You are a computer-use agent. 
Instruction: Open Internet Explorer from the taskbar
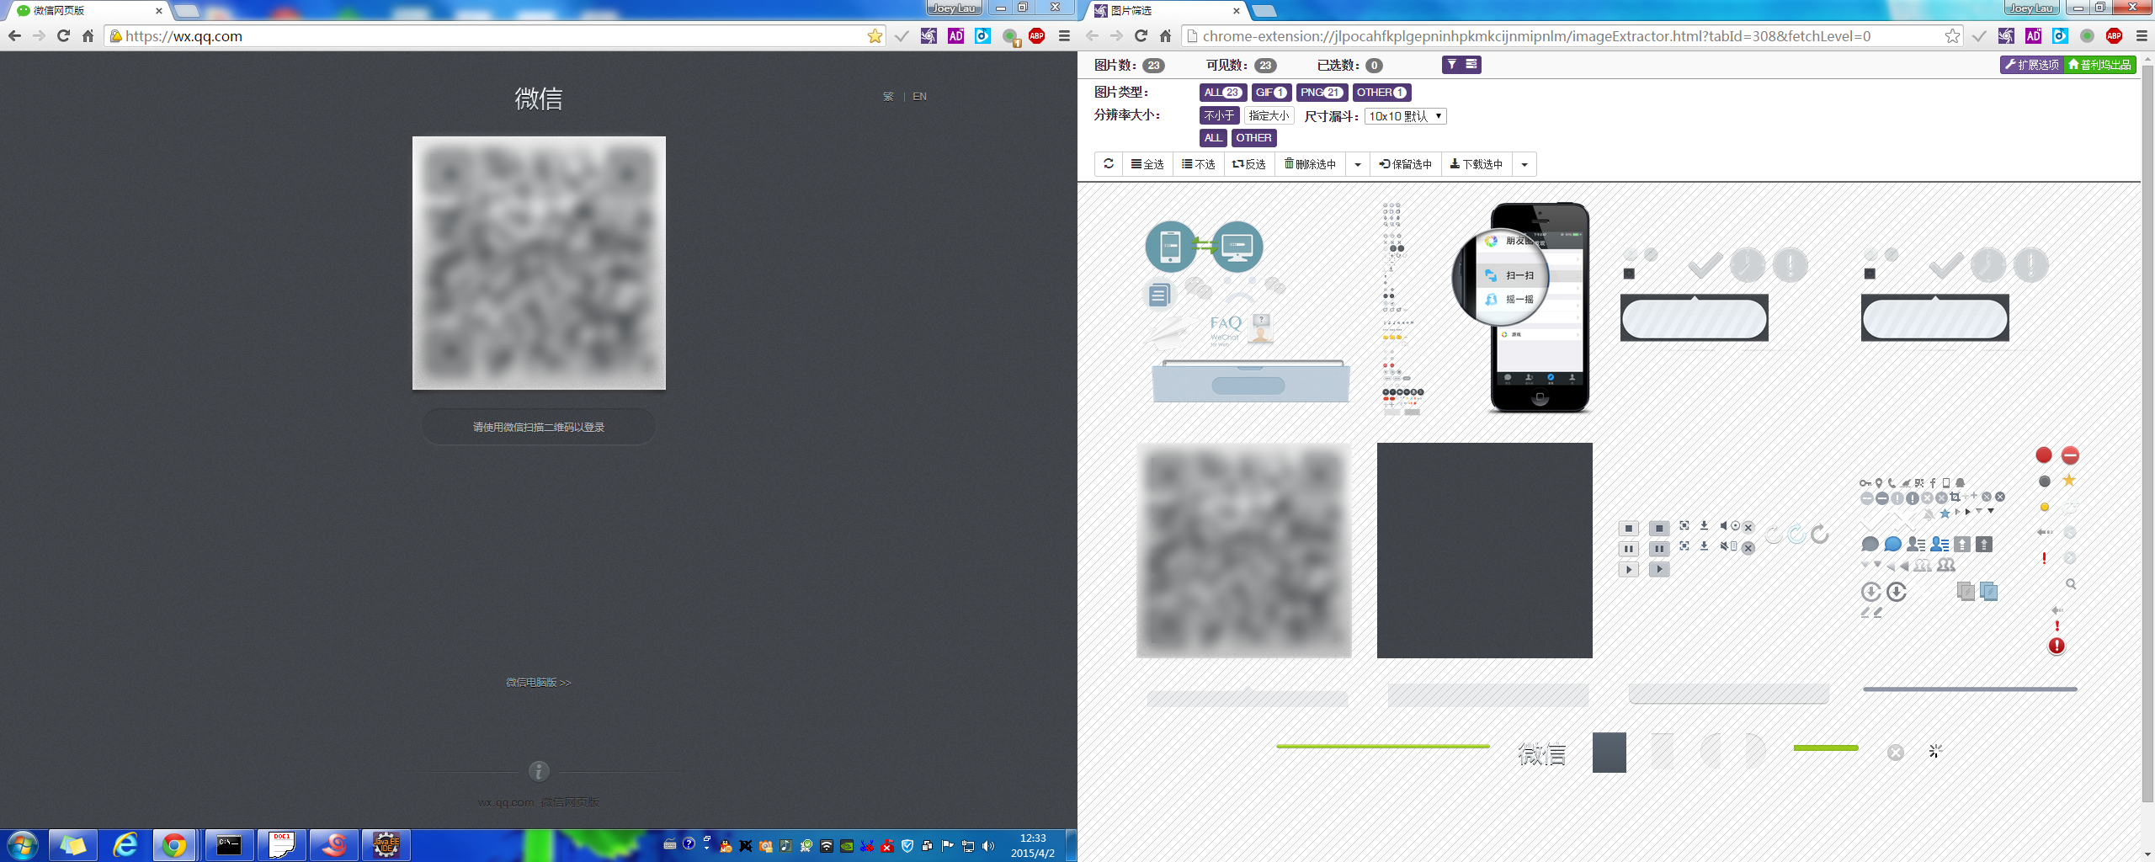pos(125,845)
